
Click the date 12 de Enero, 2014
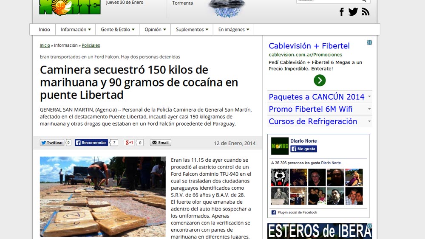235,143
